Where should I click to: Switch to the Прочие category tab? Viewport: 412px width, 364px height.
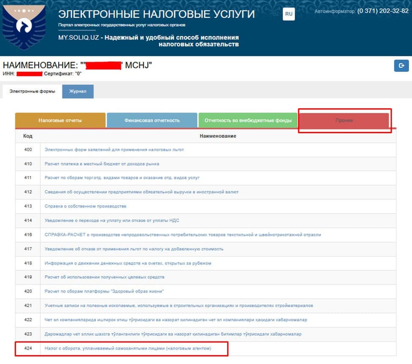[x=344, y=120]
